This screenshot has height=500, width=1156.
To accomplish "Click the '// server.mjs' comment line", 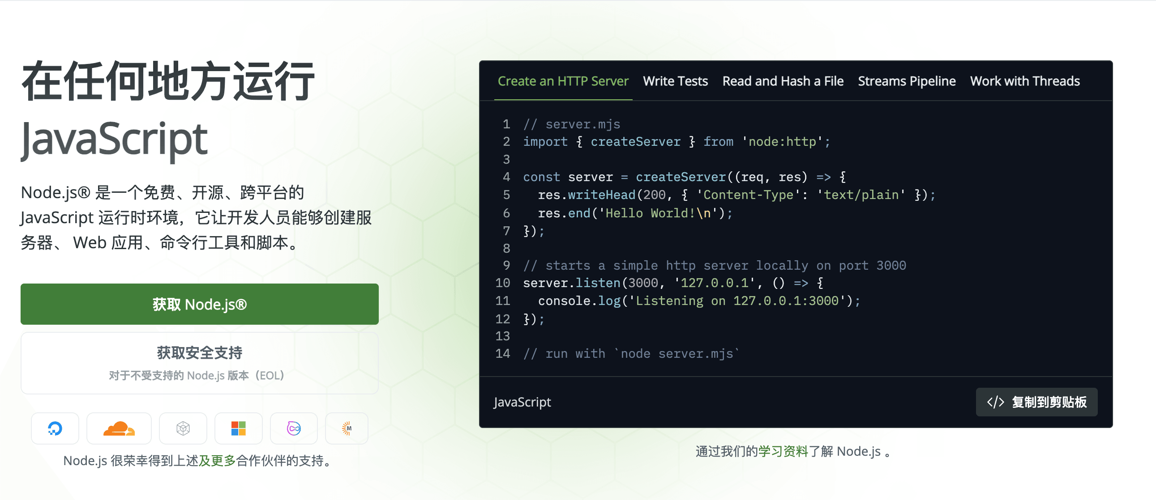I will pos(571,124).
